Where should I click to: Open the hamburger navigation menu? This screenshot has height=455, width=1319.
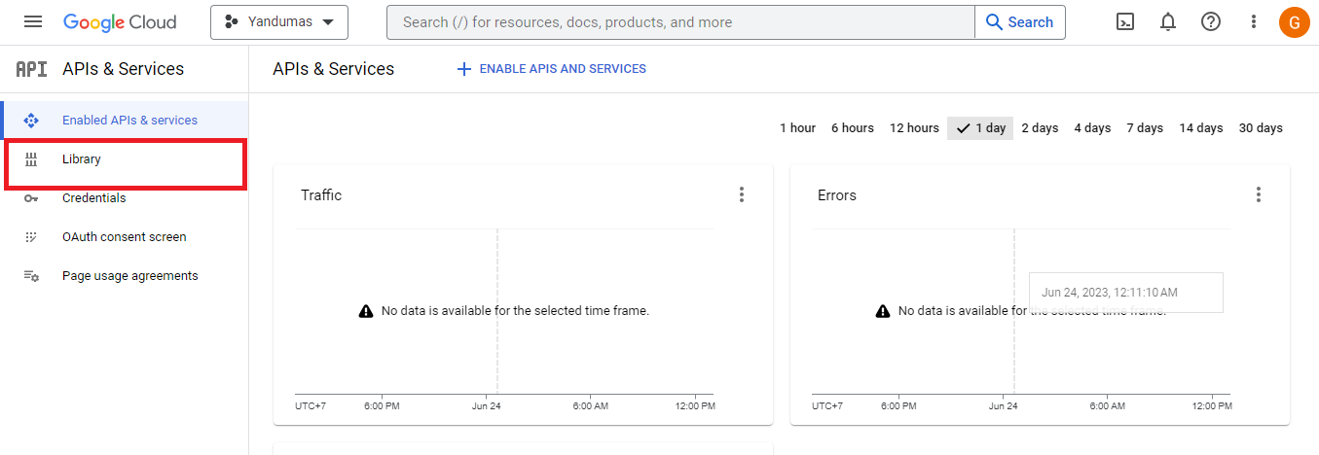pos(33,21)
